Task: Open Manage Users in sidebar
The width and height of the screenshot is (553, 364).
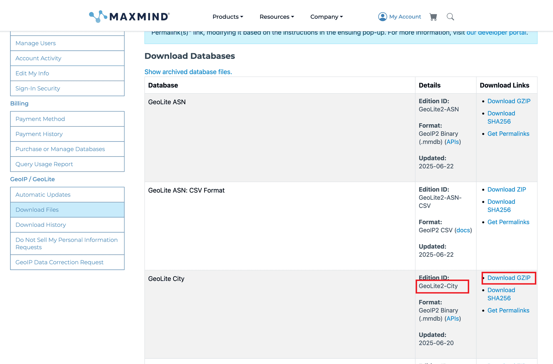Action: [x=36, y=43]
